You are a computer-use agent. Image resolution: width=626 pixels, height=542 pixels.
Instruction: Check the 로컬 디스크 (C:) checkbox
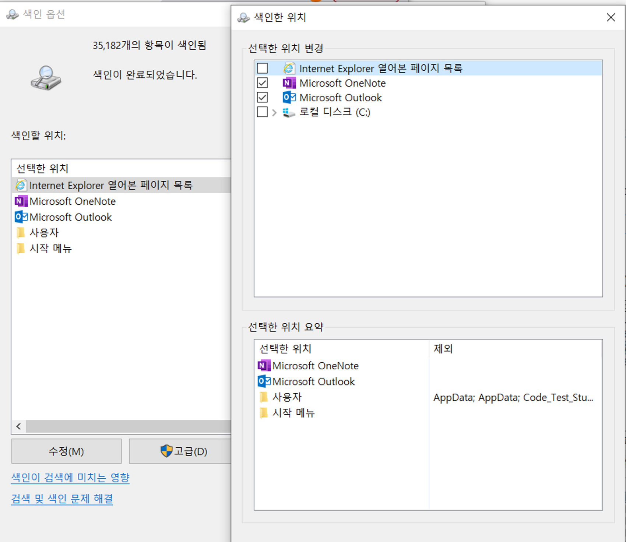262,112
